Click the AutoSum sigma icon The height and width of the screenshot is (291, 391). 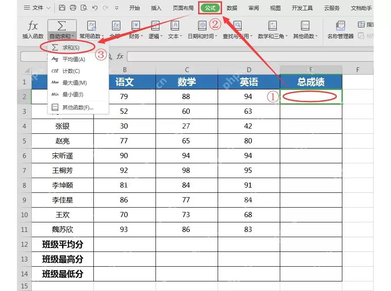click(x=62, y=26)
